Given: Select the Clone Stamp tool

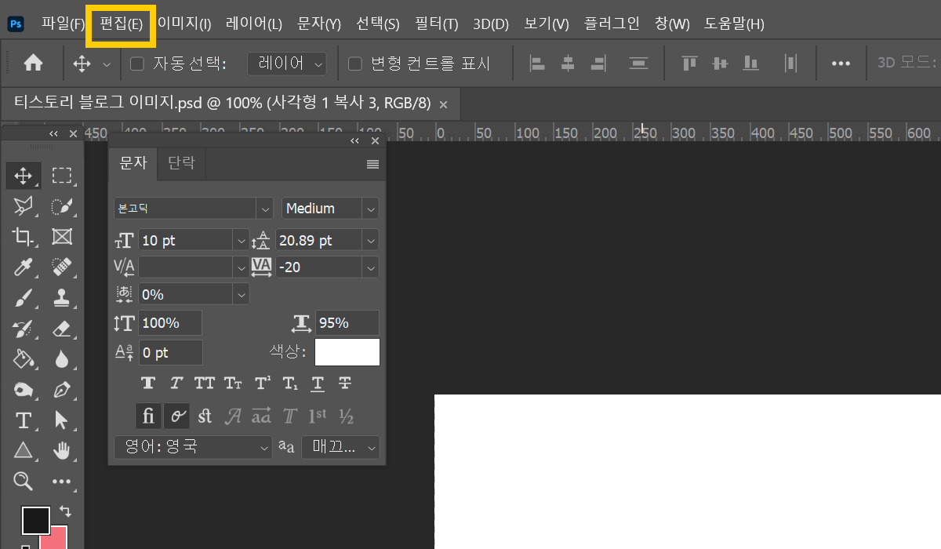Looking at the screenshot, I should tap(62, 298).
